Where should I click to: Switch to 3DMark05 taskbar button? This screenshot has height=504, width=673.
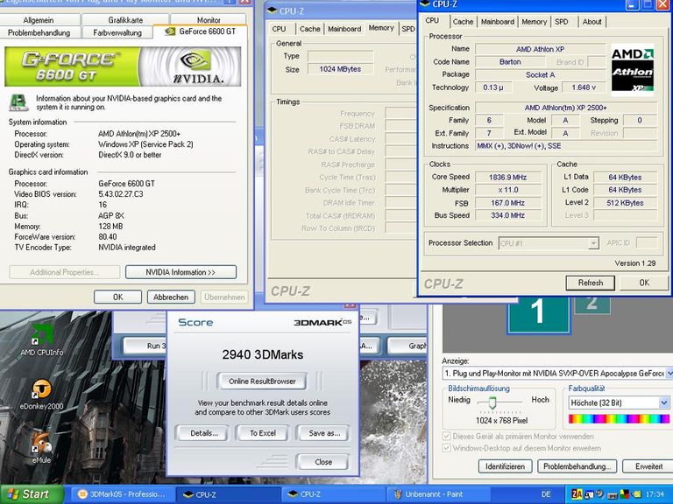click(123, 494)
